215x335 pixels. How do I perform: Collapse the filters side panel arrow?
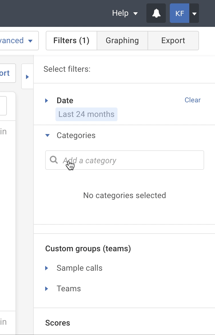(x=27, y=77)
